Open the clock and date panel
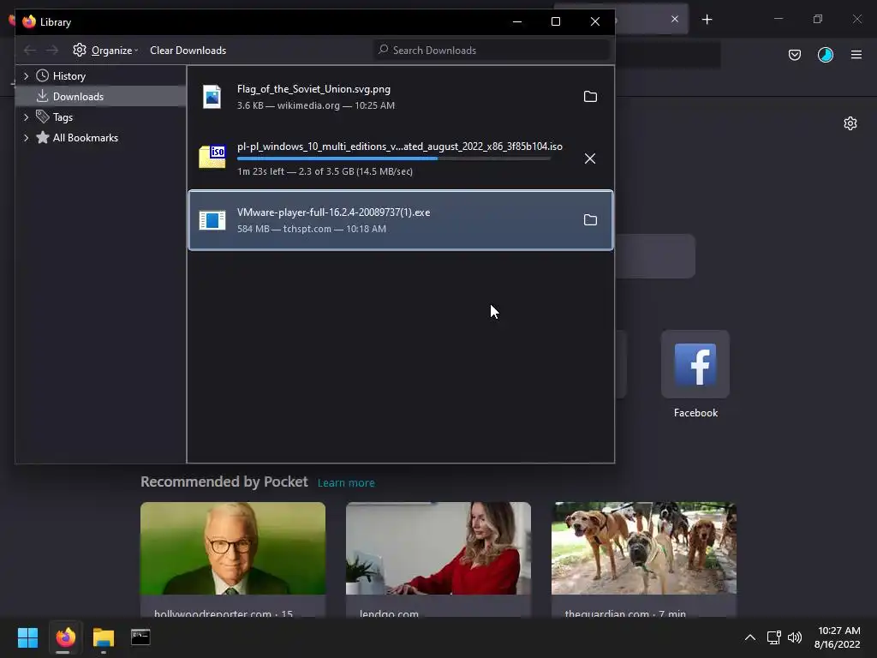877x658 pixels. (x=838, y=637)
